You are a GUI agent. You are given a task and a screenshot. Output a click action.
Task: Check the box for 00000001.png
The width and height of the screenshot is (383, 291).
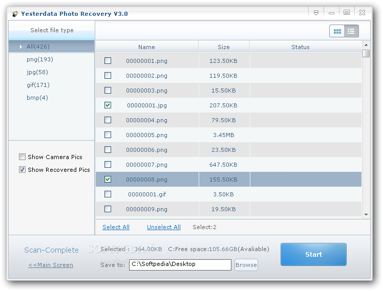pyautogui.click(x=108, y=60)
